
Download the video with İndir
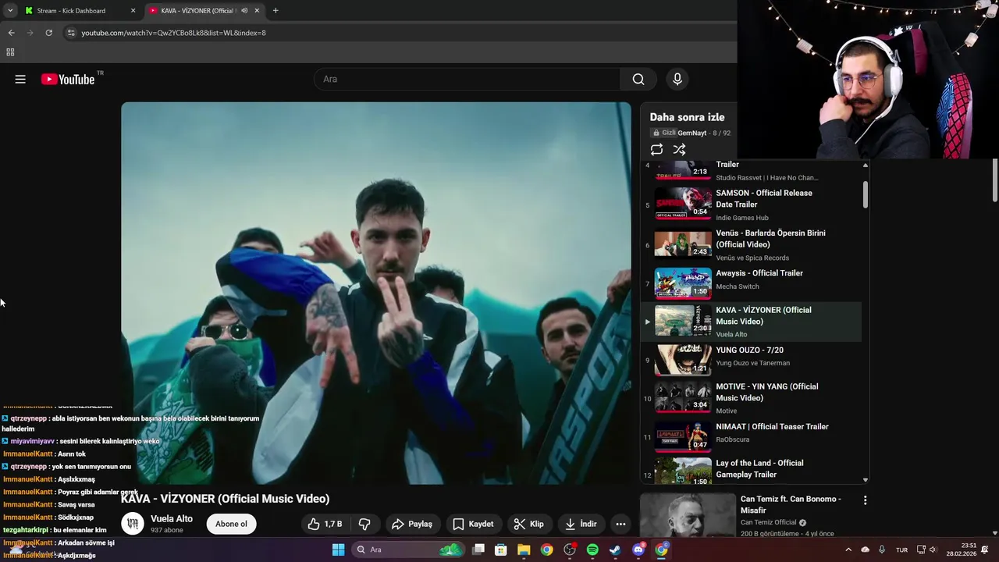pos(581,524)
